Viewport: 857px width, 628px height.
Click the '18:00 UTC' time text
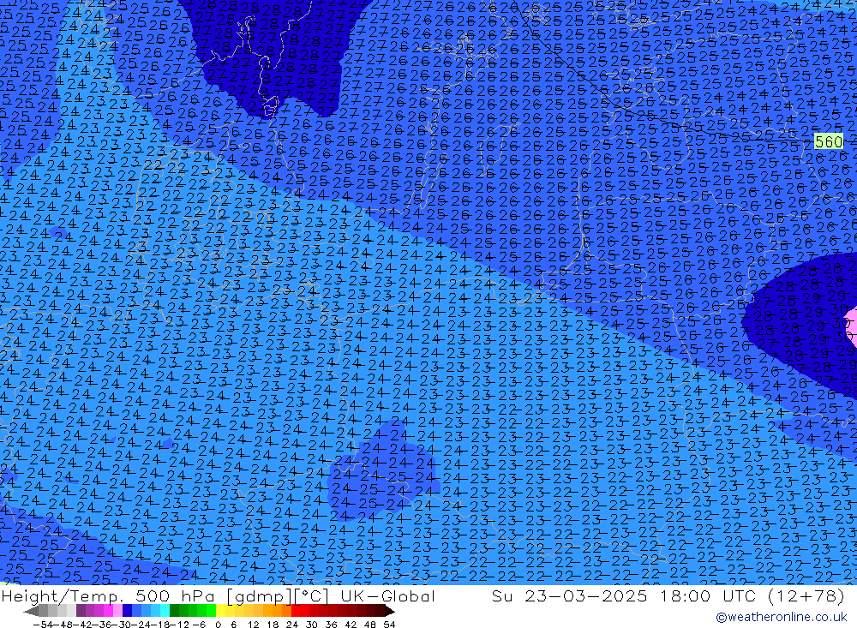707,595
